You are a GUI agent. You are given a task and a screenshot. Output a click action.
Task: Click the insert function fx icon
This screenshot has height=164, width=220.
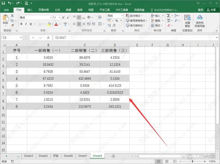[48, 38]
